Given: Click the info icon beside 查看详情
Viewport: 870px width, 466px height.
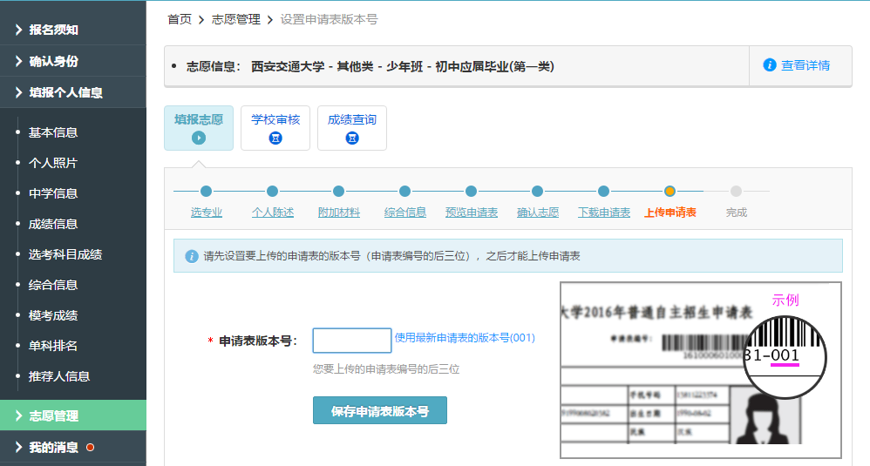Looking at the screenshot, I should (770, 65).
